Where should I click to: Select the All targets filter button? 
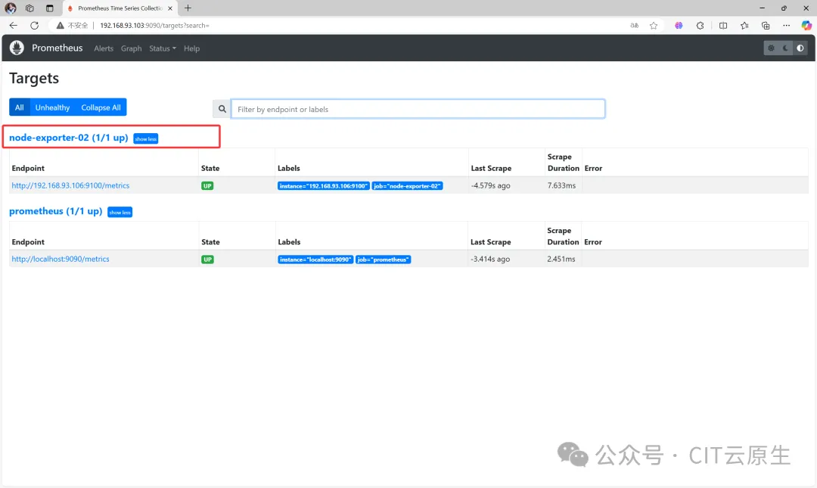(x=19, y=107)
